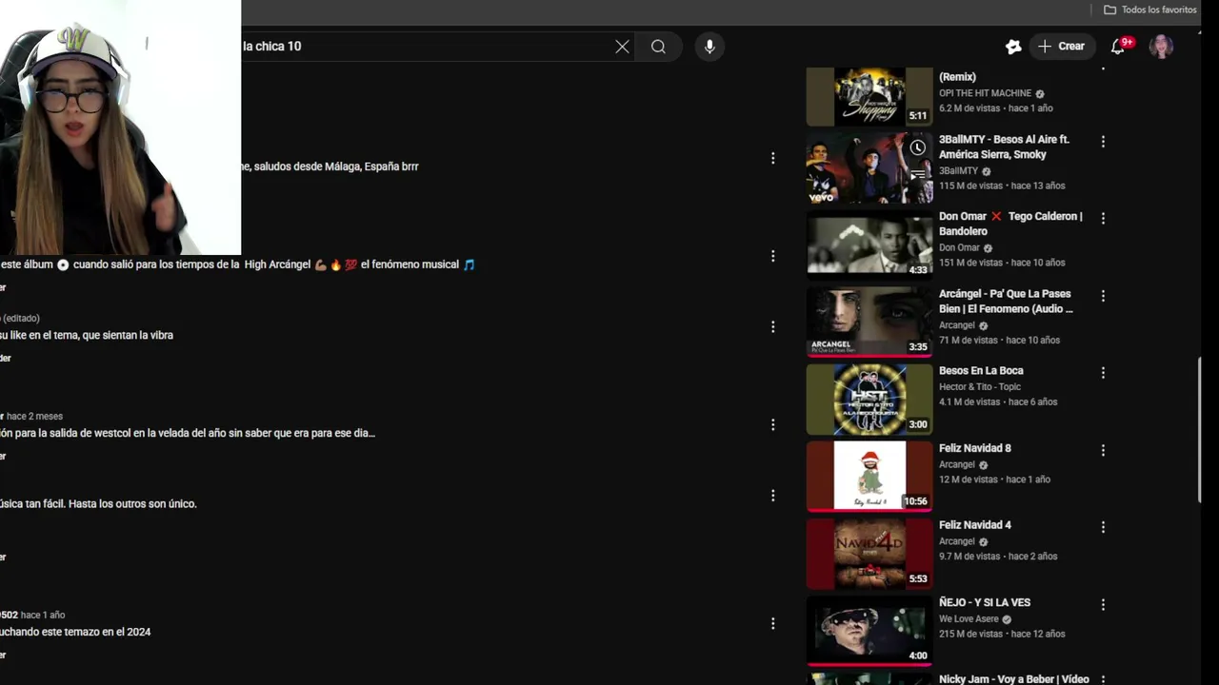Open options menu for westcol velada comment
Image resolution: width=1219 pixels, height=685 pixels.
tap(772, 424)
